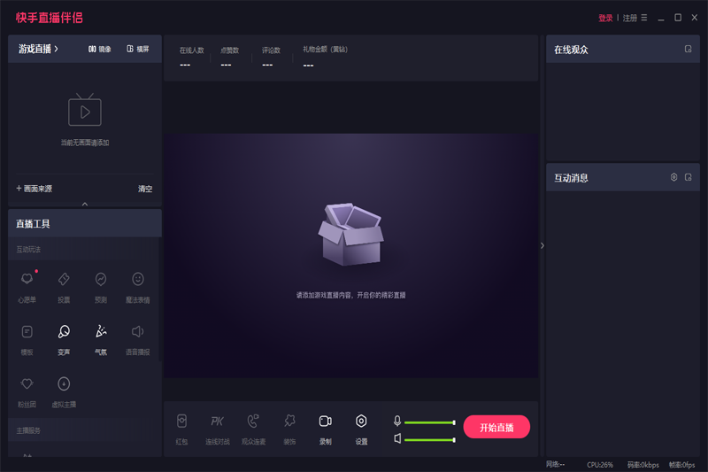Screen dimensions: 708x472
Task: Open the 气氛 atmosphere effects tool
Action: (101, 332)
